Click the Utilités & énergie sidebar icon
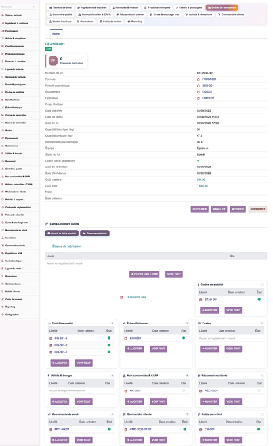273x446 pixels. coord(3,154)
